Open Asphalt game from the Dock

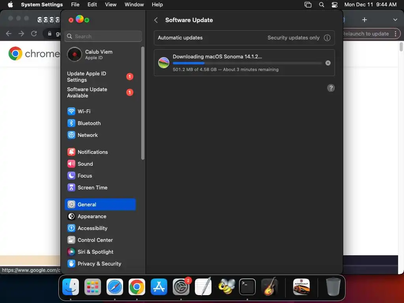(x=301, y=287)
